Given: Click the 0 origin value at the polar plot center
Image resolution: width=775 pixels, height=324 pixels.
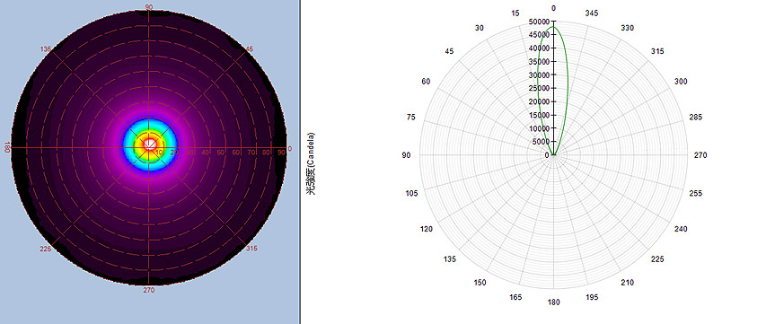Looking at the screenshot, I should tap(547, 155).
